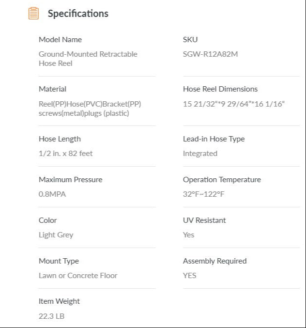Click the SKU value SGW-R12A82M

pos(210,54)
